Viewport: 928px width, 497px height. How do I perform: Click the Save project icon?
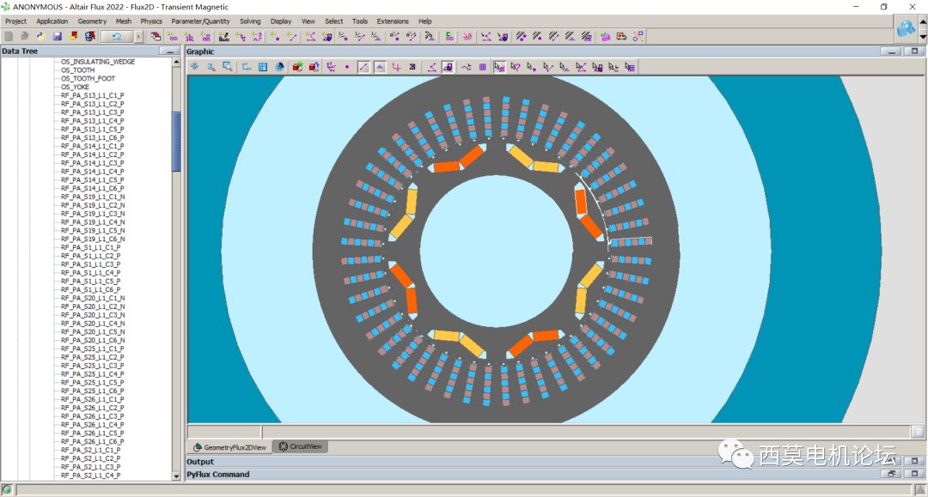tap(58, 36)
